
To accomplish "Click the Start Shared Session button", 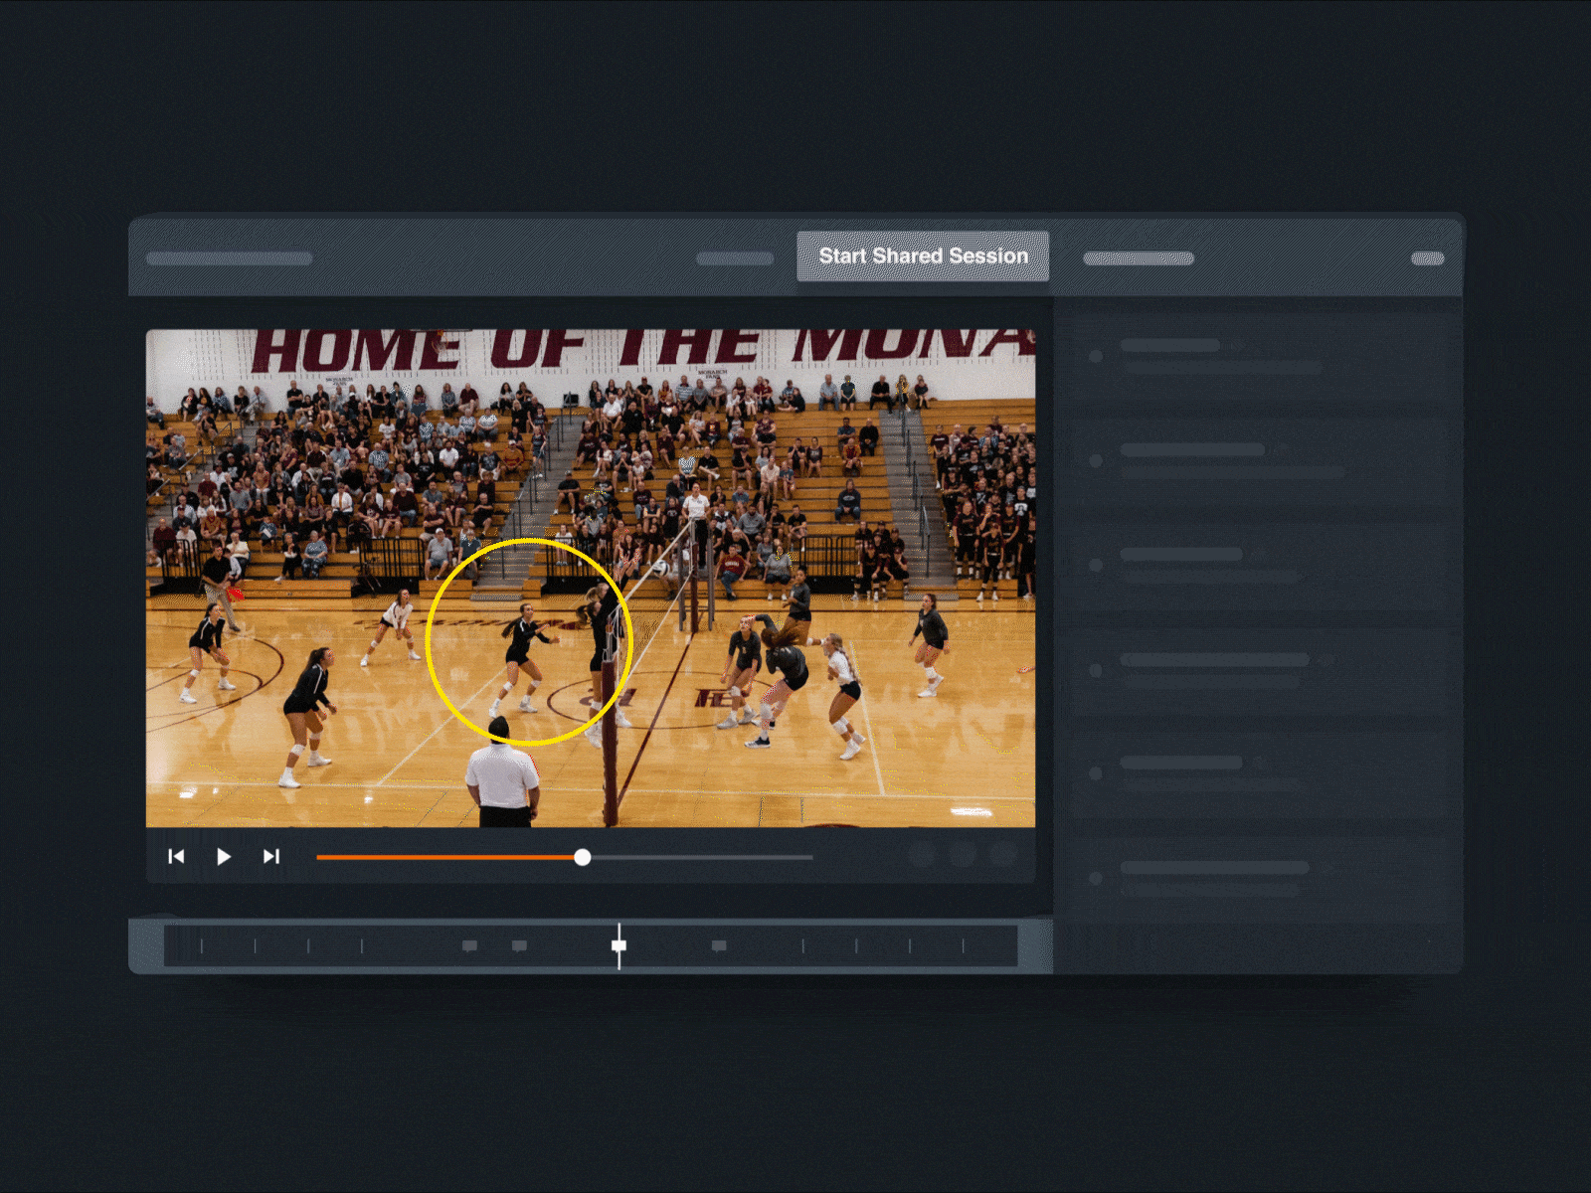I will (923, 256).
